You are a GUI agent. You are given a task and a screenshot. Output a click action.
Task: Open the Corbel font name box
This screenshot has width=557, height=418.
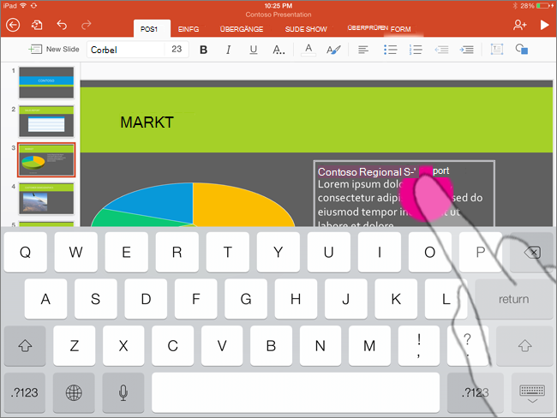coord(126,50)
